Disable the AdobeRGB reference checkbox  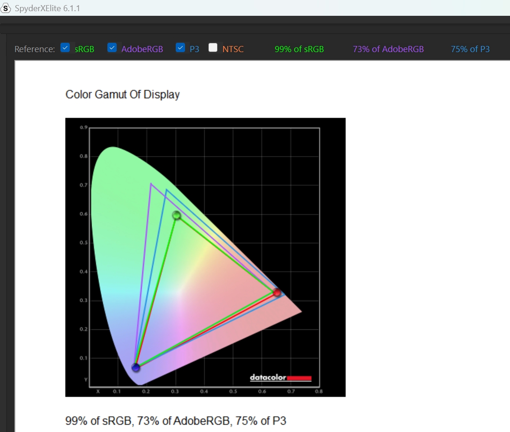click(x=112, y=48)
